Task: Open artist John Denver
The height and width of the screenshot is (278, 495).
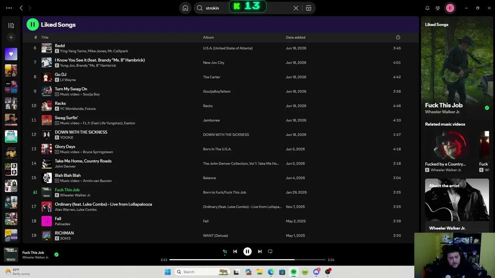Action: point(65,166)
